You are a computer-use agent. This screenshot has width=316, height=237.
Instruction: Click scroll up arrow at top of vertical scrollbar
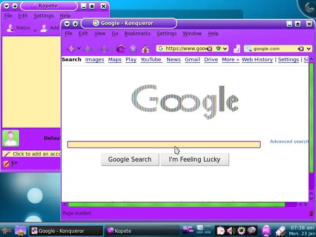pyautogui.click(x=311, y=59)
